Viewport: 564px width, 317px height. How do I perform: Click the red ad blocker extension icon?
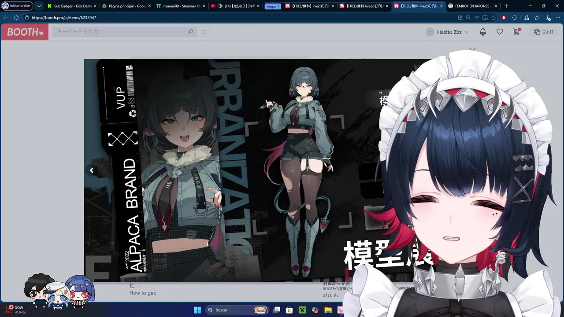(504, 18)
